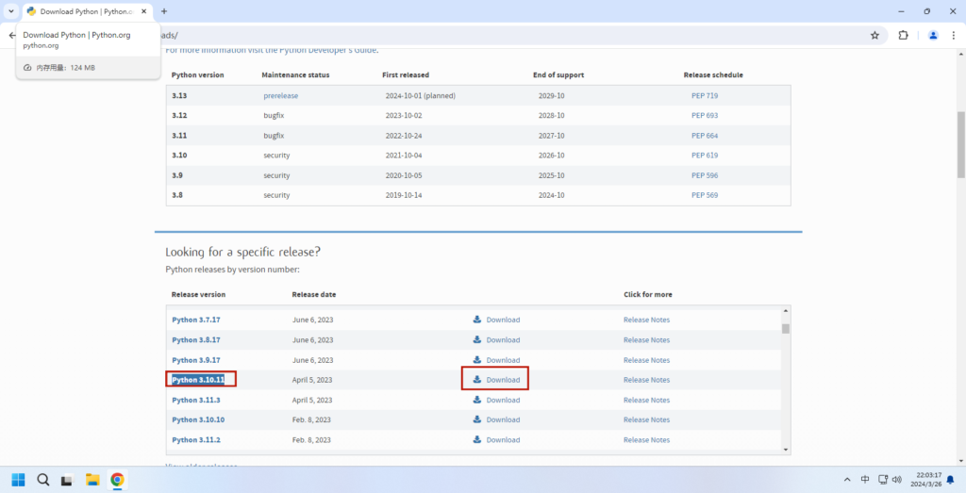Image resolution: width=966 pixels, height=493 pixels.
Task: Open Release Notes for Python 3.10.11
Action: (646, 380)
